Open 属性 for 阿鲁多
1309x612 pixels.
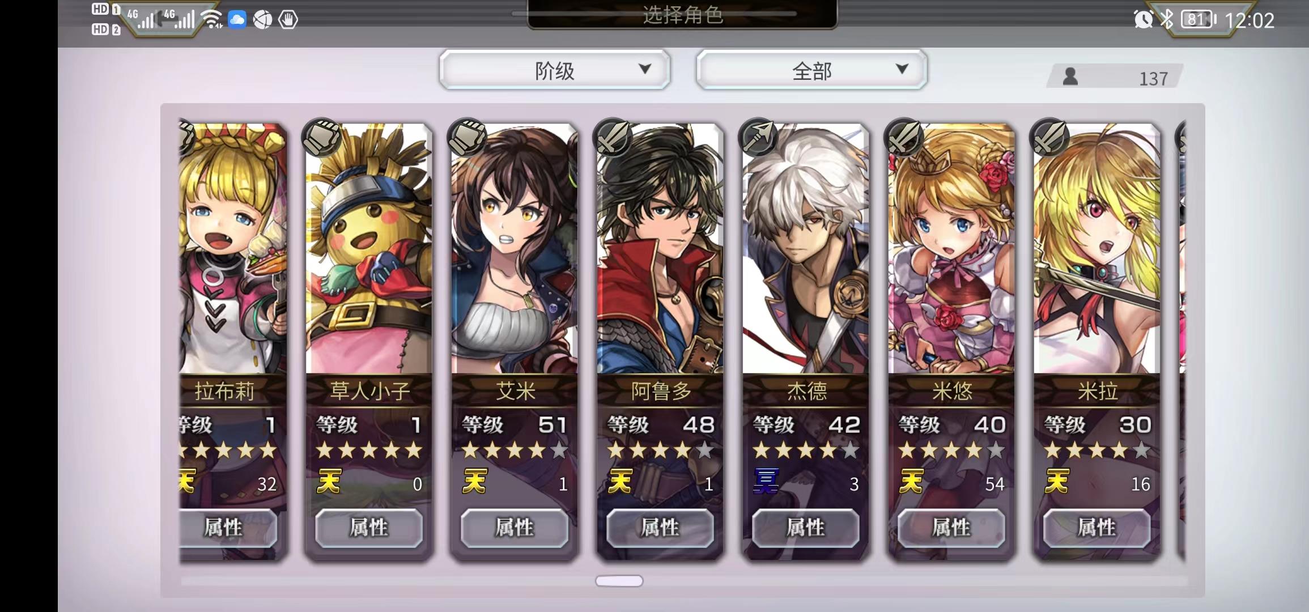pyautogui.click(x=660, y=528)
